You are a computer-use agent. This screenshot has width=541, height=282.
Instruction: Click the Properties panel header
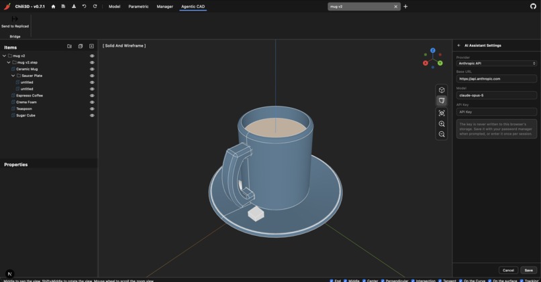(x=16, y=165)
